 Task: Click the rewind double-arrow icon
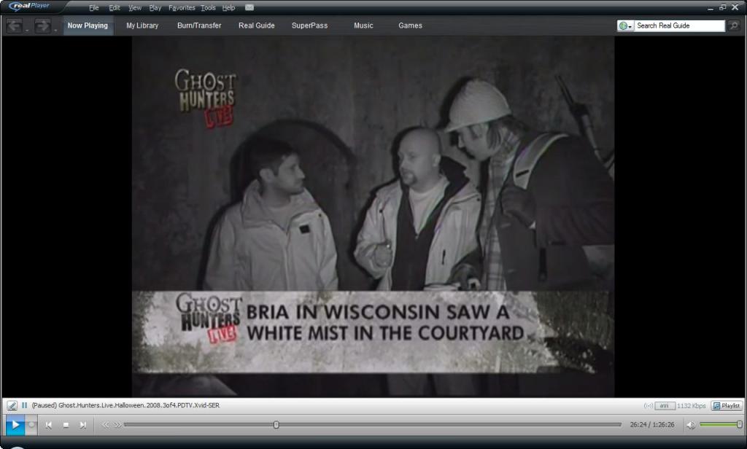pyautogui.click(x=105, y=425)
